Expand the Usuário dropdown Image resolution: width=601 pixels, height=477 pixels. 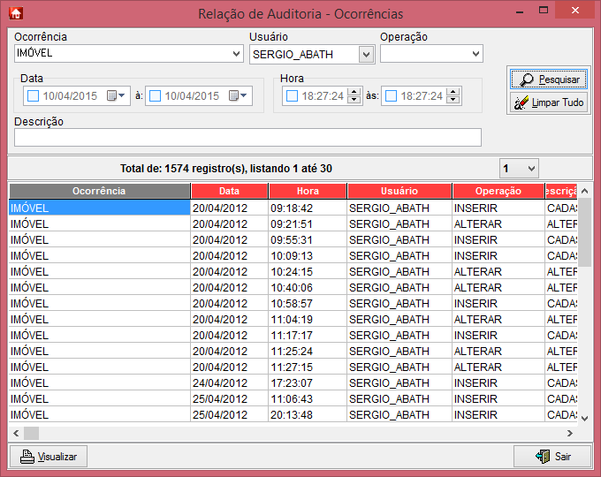tap(366, 54)
